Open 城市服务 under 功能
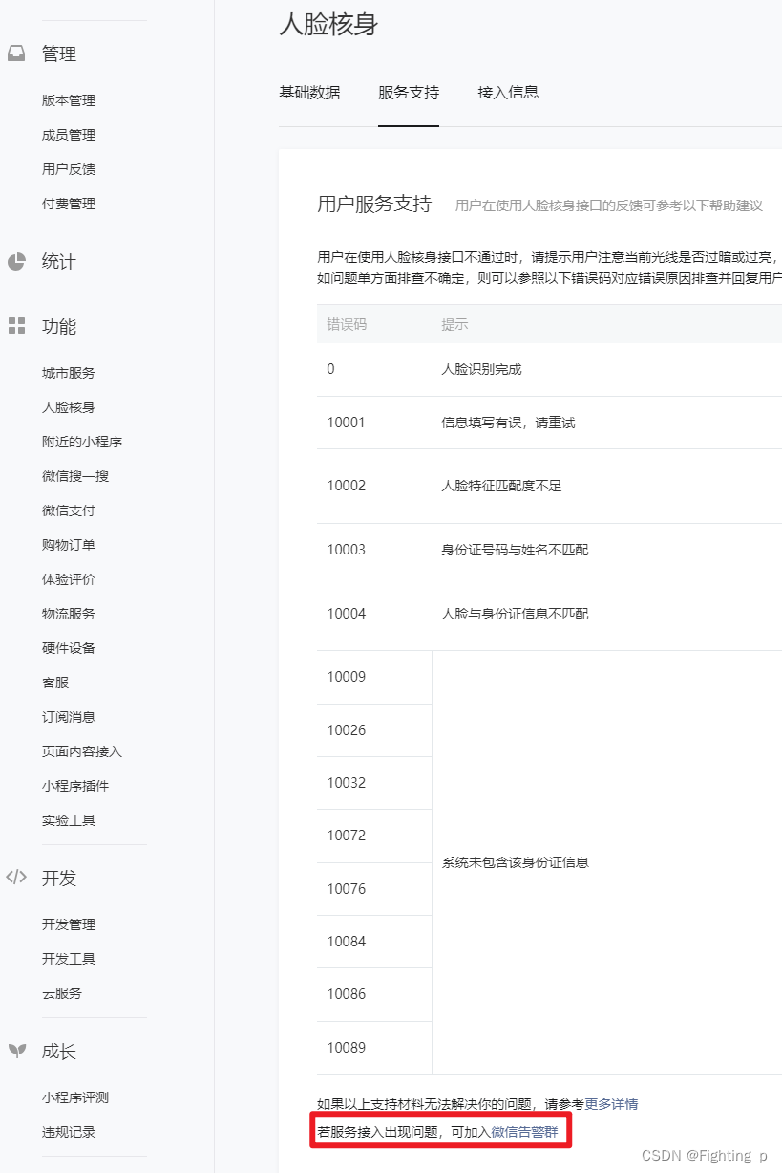Image resolution: width=782 pixels, height=1173 pixels. (69, 373)
